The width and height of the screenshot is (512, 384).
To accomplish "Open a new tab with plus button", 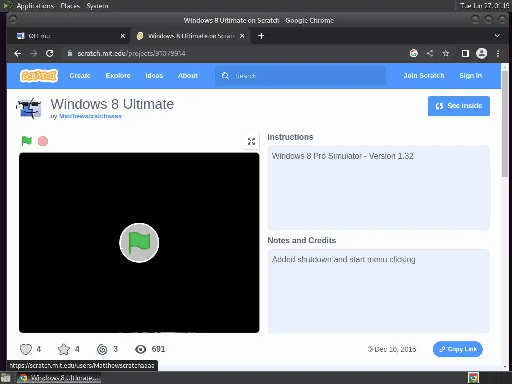I will click(x=261, y=36).
